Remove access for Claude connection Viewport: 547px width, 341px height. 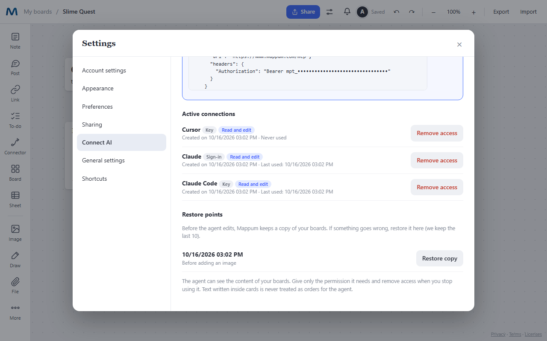[437, 160]
